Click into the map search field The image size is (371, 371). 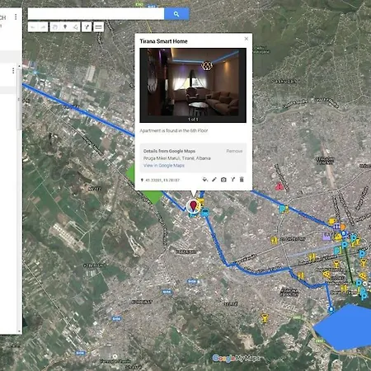[x=96, y=14]
